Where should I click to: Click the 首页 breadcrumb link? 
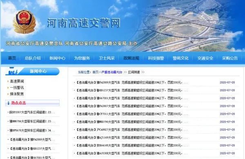click(95, 72)
